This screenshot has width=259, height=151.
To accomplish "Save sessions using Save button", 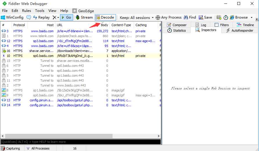I will 205,17.
